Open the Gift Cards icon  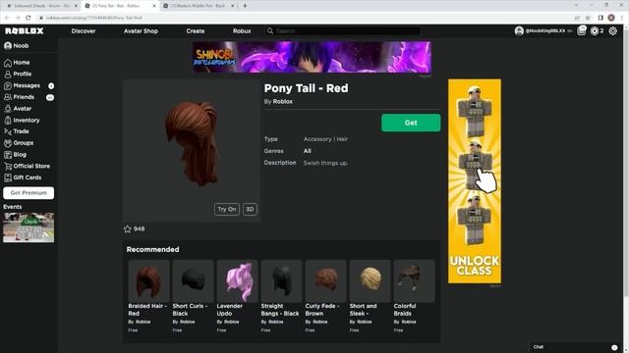[x=8, y=177]
